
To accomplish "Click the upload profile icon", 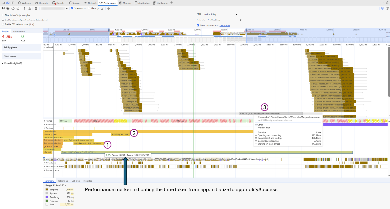I will coord(24,8).
